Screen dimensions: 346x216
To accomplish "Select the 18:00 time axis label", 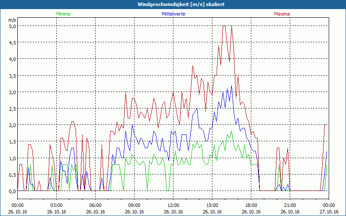I will click(x=251, y=205).
